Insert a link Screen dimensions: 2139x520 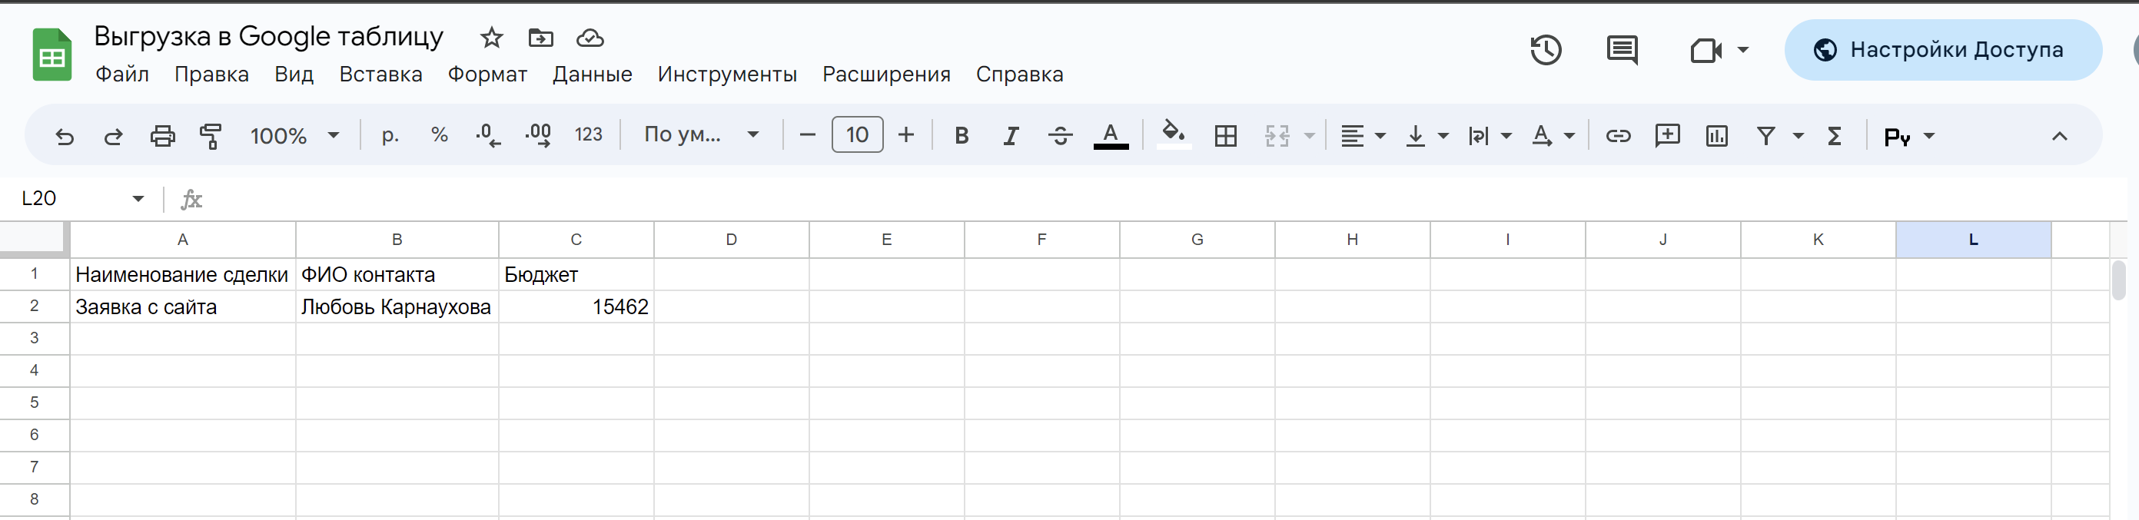click(x=1618, y=135)
